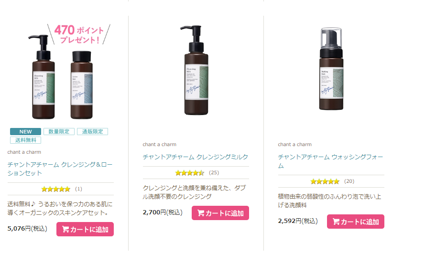Add the 5,076円 cleansing & lotion set to cart
Image resolution: width=425 pixels, height=254 pixels.
[85, 229]
